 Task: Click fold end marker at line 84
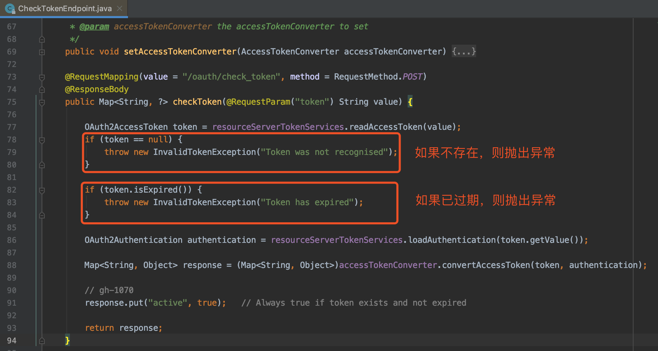(x=42, y=215)
